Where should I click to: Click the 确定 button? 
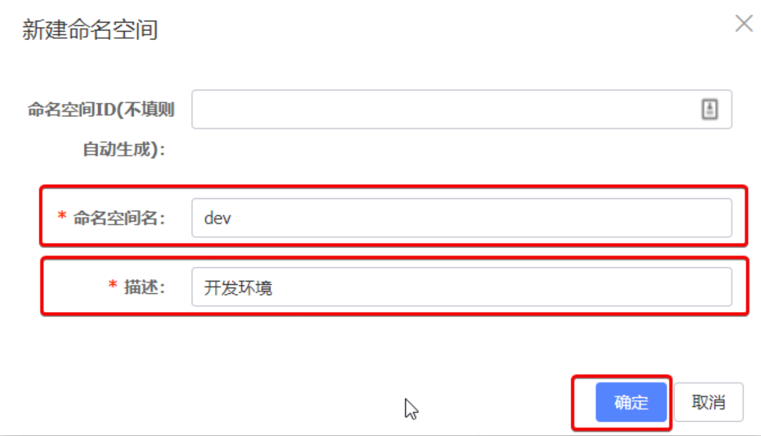tap(631, 402)
